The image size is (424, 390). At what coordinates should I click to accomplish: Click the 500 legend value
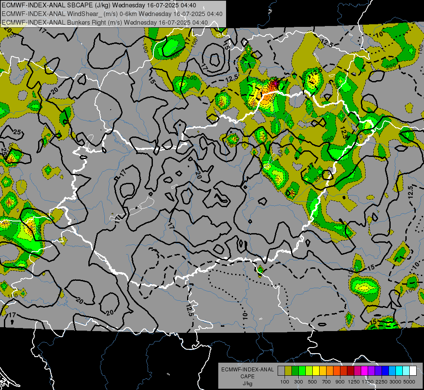313,382
